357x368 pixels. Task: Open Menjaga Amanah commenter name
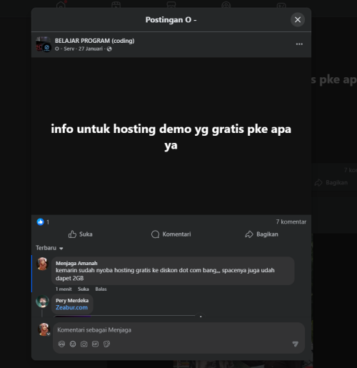pyautogui.click(x=76, y=263)
